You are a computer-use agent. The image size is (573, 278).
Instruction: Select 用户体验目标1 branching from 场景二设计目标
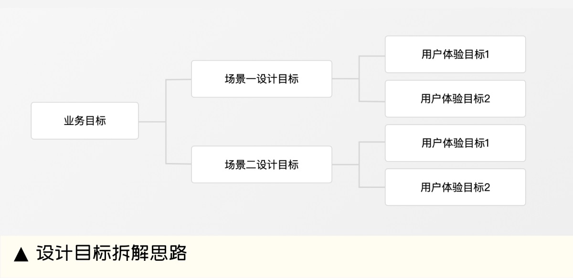coord(455,143)
